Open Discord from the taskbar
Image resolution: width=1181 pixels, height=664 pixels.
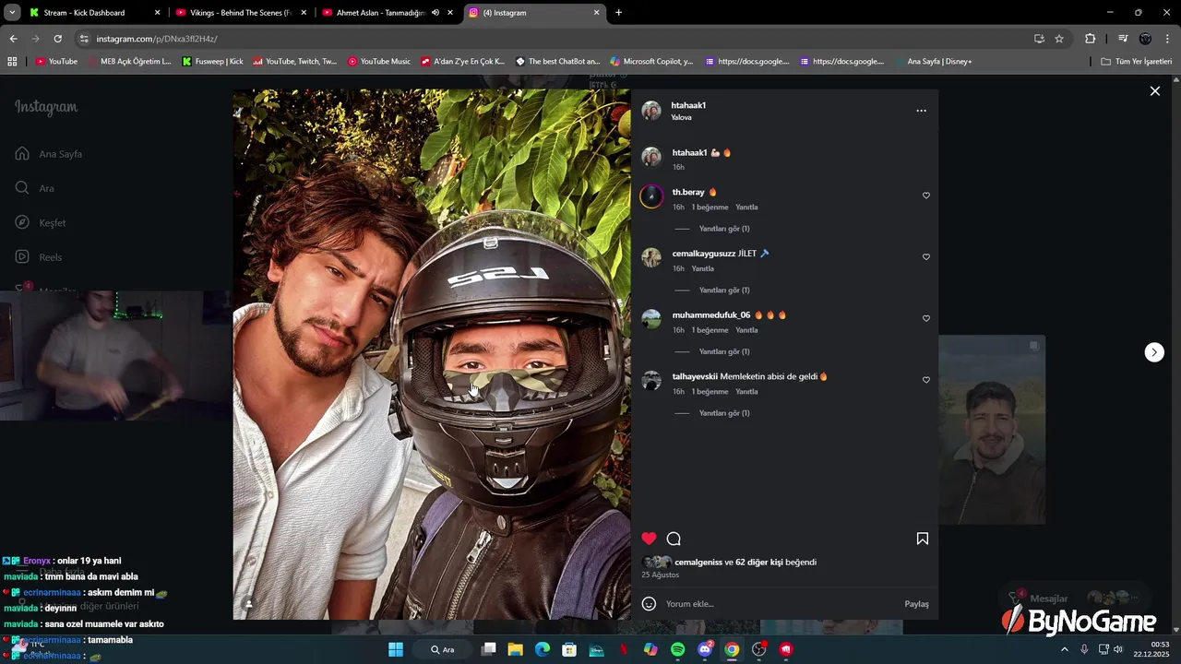click(705, 649)
